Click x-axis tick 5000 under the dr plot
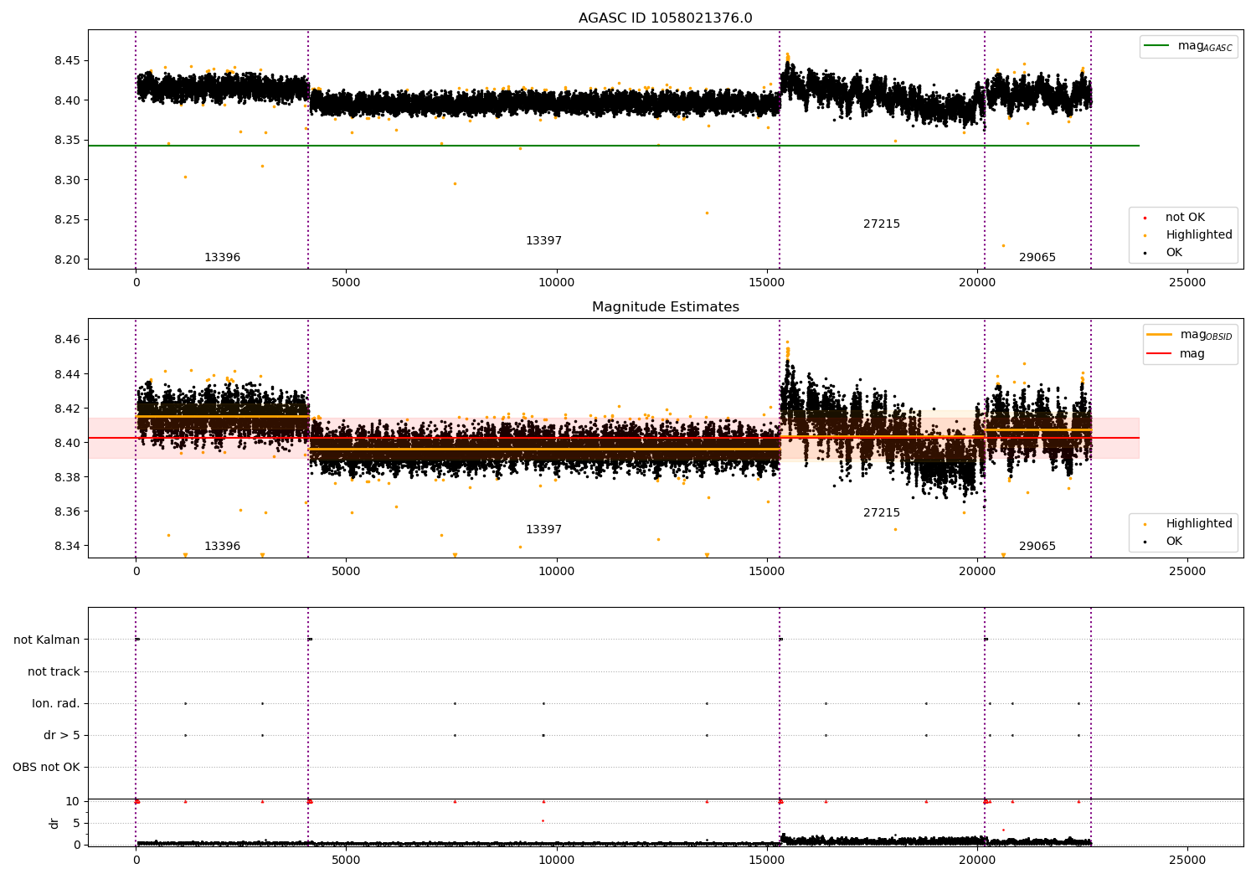The height and width of the screenshot is (879, 1256). tap(346, 860)
